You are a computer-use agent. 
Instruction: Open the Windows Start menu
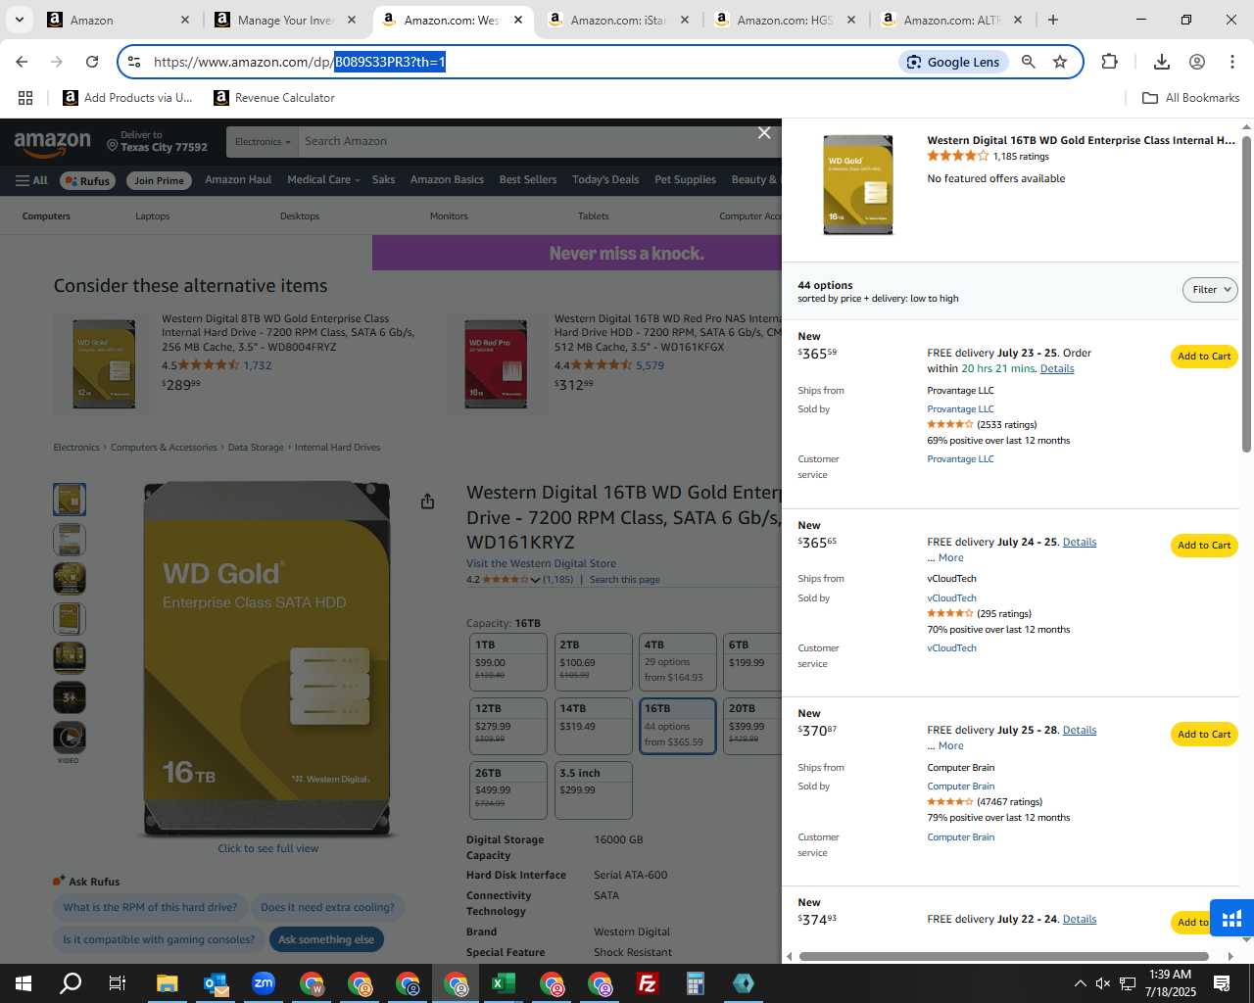23,983
